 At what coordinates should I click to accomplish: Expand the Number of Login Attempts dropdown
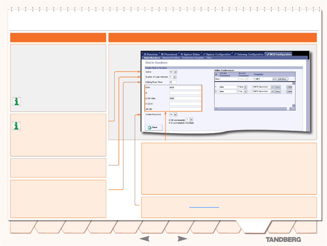point(173,77)
